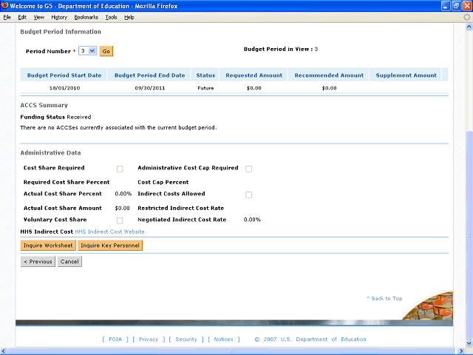The image size is (473, 355).
Task: Click the Budget Period Start Date column header
Action: (64, 75)
